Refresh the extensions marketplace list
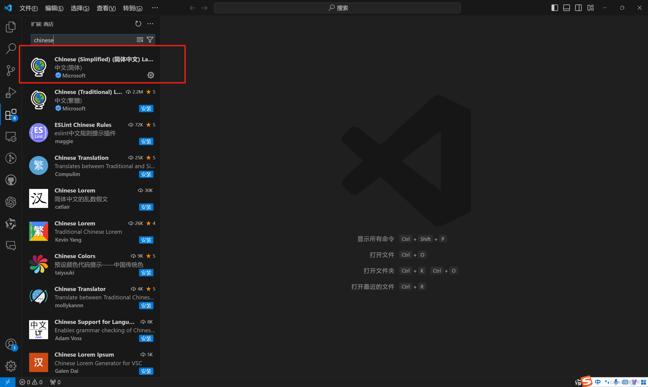The width and height of the screenshot is (648, 387). tap(138, 24)
